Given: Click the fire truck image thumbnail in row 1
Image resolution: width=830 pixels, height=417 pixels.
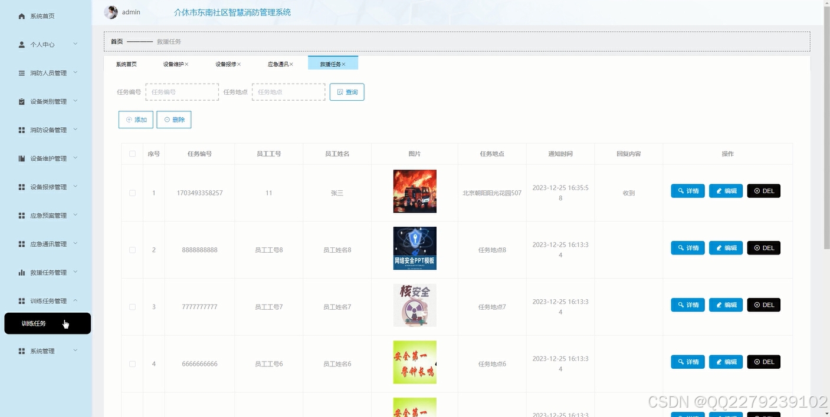Looking at the screenshot, I should pos(414,190).
